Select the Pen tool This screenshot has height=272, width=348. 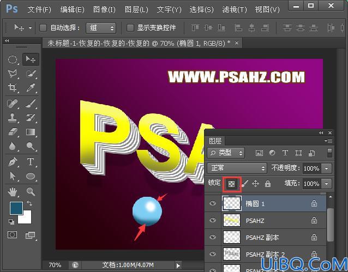click(13, 162)
